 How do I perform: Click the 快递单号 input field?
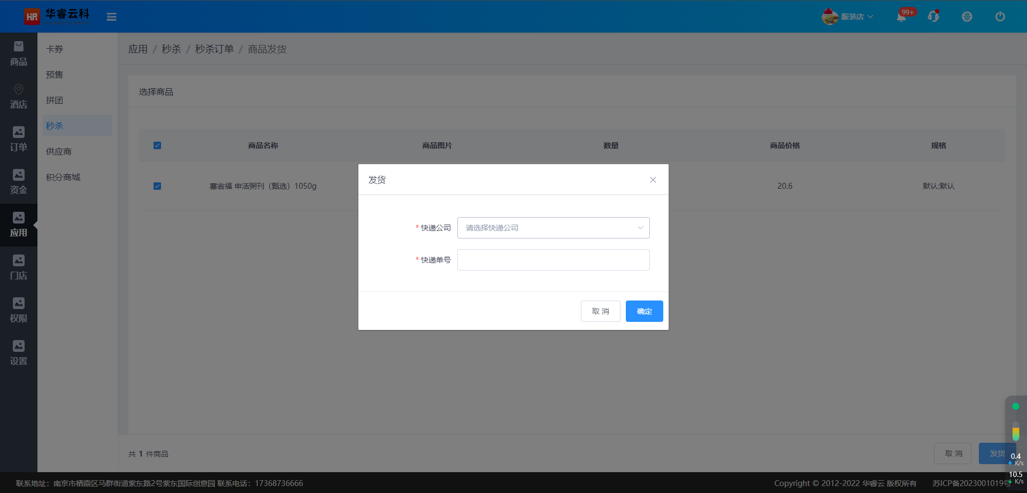point(553,260)
